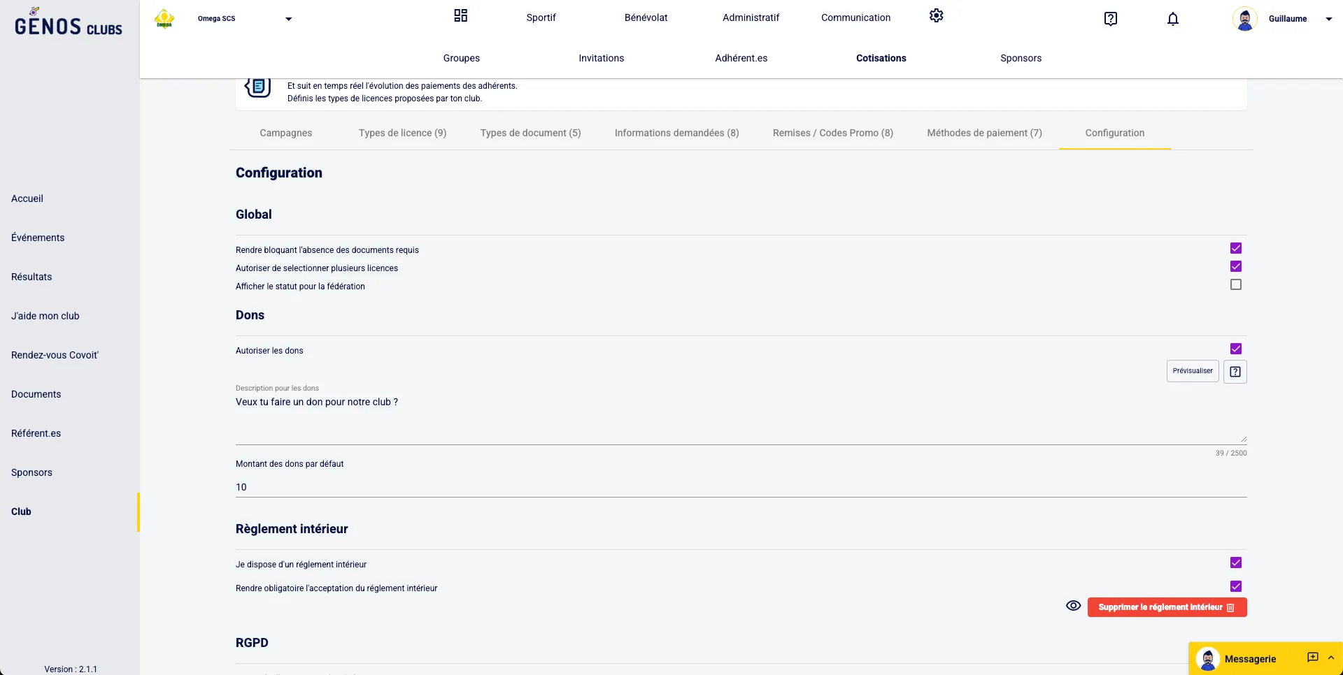Screen dimensions: 1343x675
Task: Click the Montant des dons par défaut field
Action: pyautogui.click(x=740, y=487)
